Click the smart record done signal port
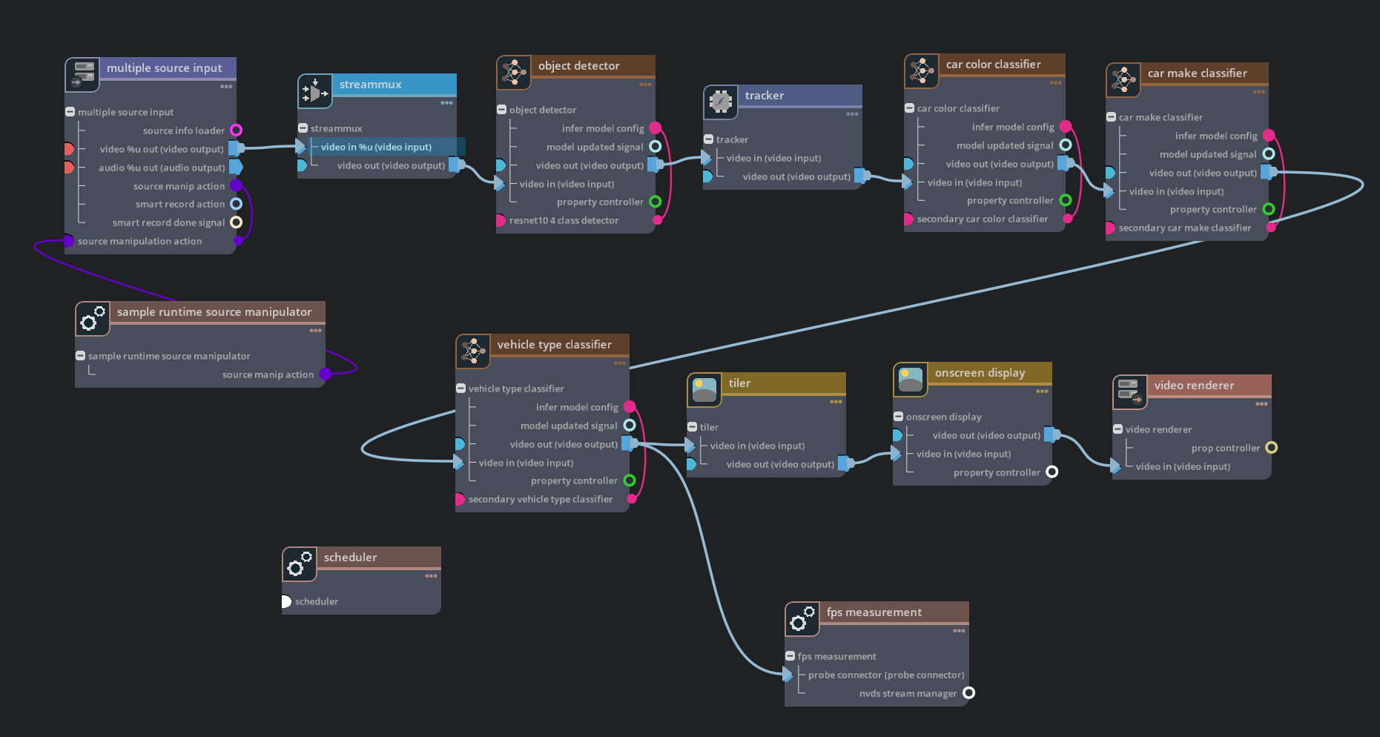 click(236, 222)
